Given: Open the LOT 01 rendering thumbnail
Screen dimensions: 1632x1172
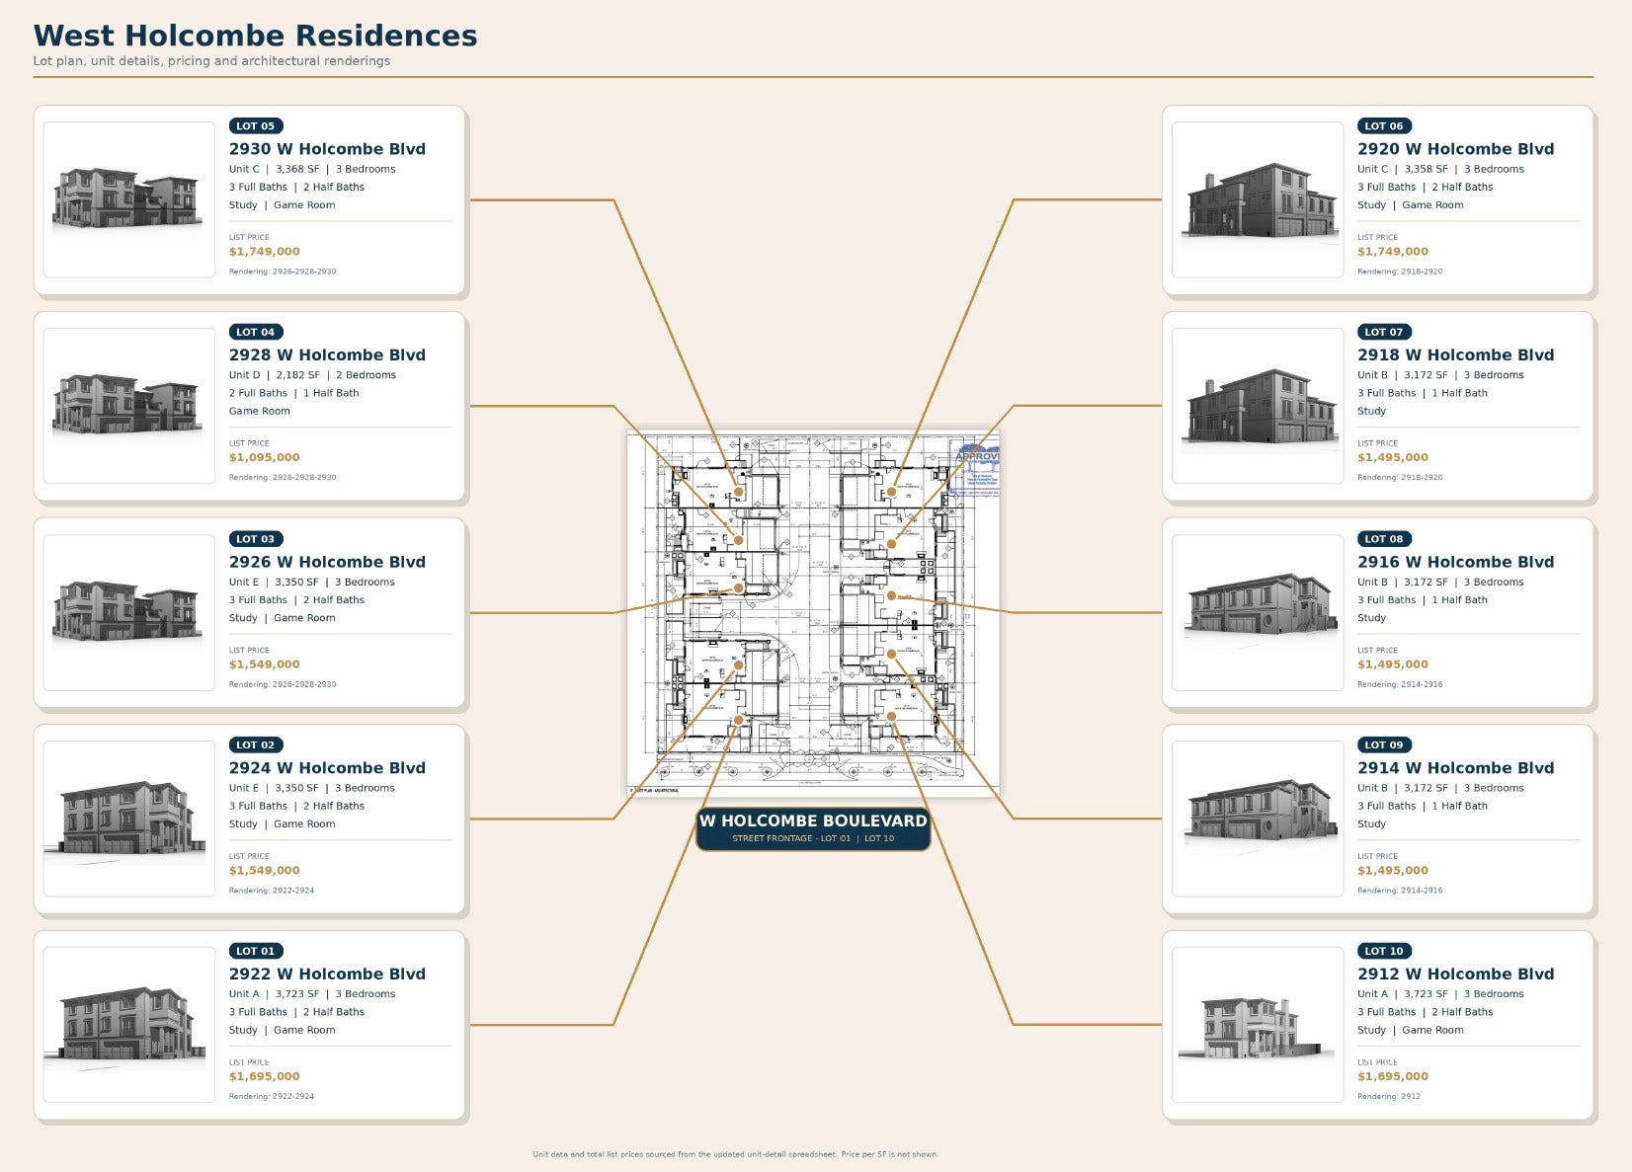Looking at the screenshot, I should coord(129,1025).
